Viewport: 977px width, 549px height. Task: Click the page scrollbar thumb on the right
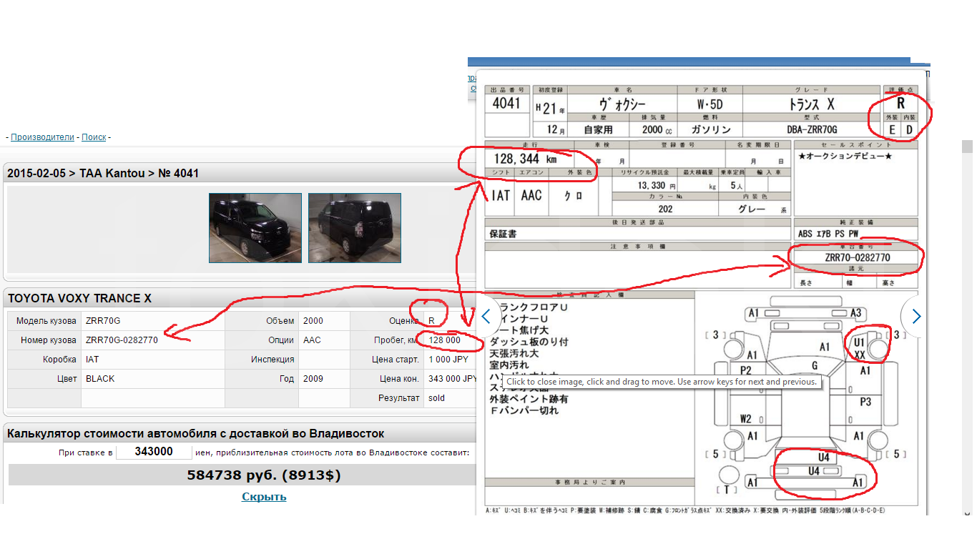tap(967, 147)
